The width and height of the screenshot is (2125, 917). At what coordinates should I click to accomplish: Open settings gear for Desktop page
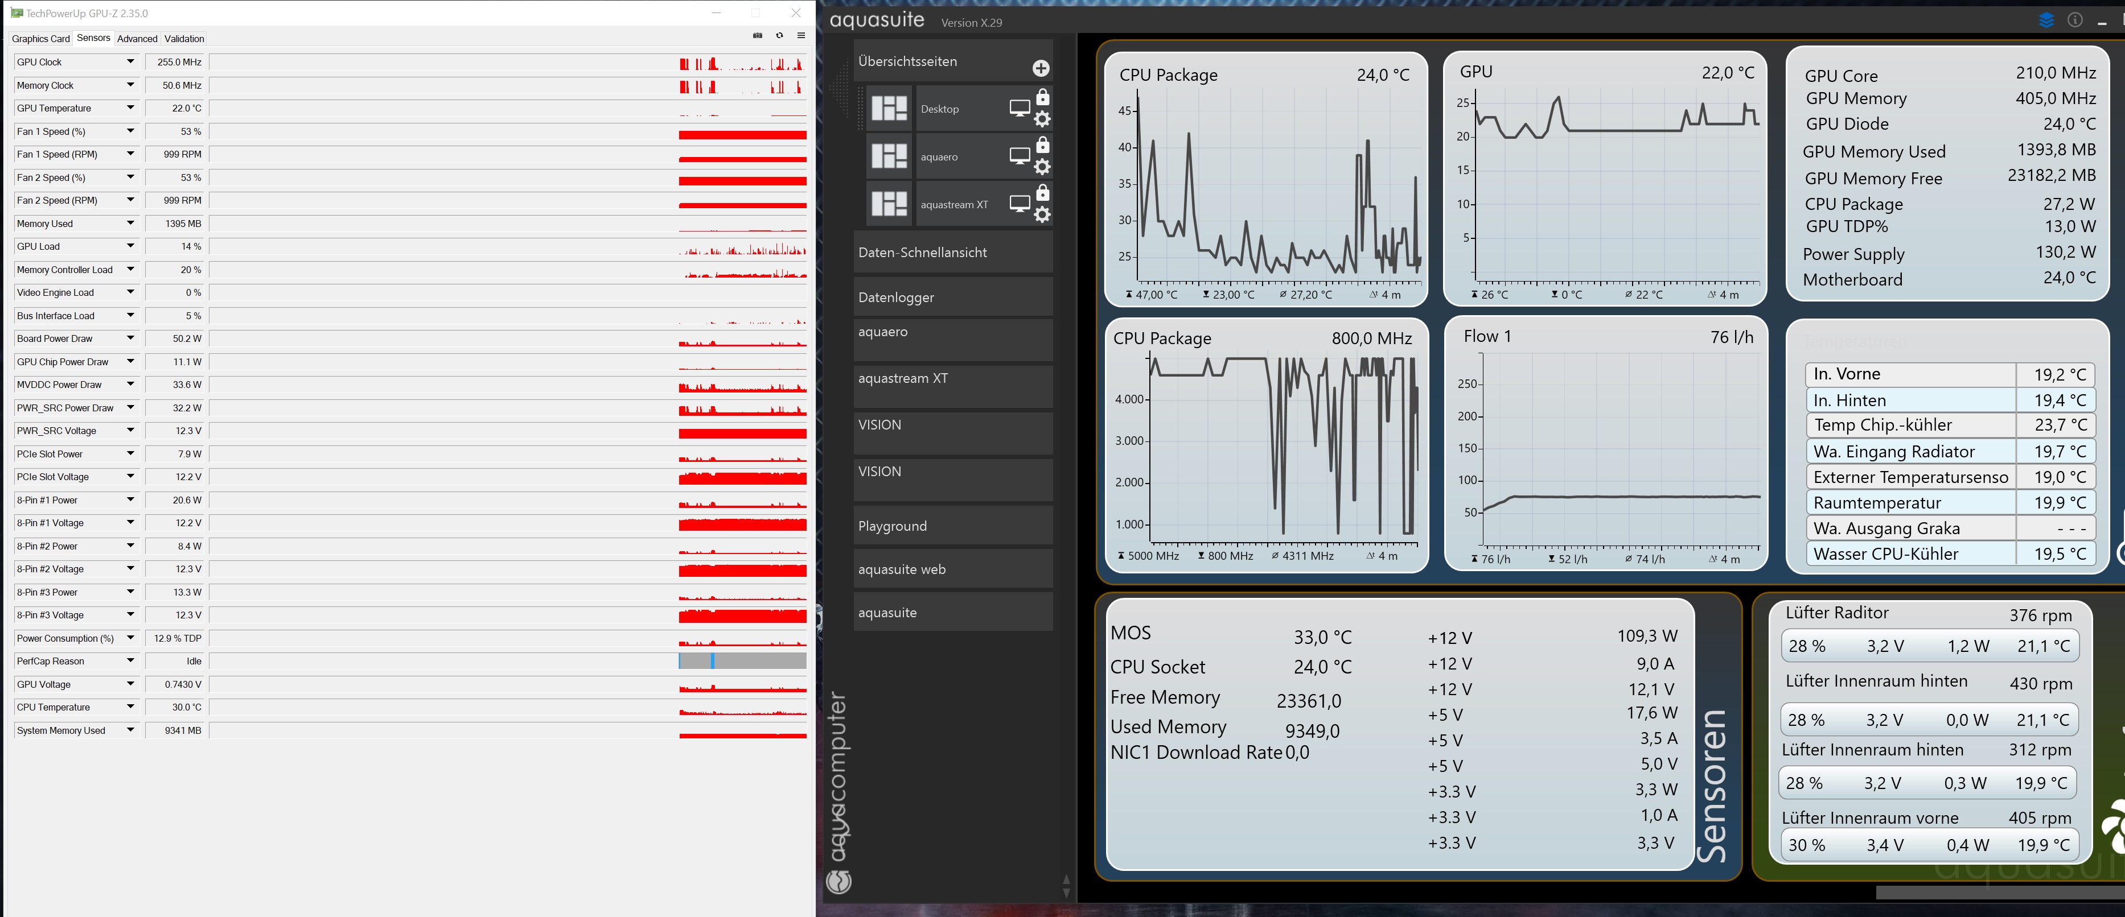coord(1043,119)
